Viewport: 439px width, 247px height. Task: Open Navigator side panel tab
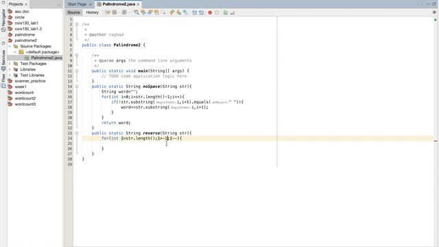[3, 20]
